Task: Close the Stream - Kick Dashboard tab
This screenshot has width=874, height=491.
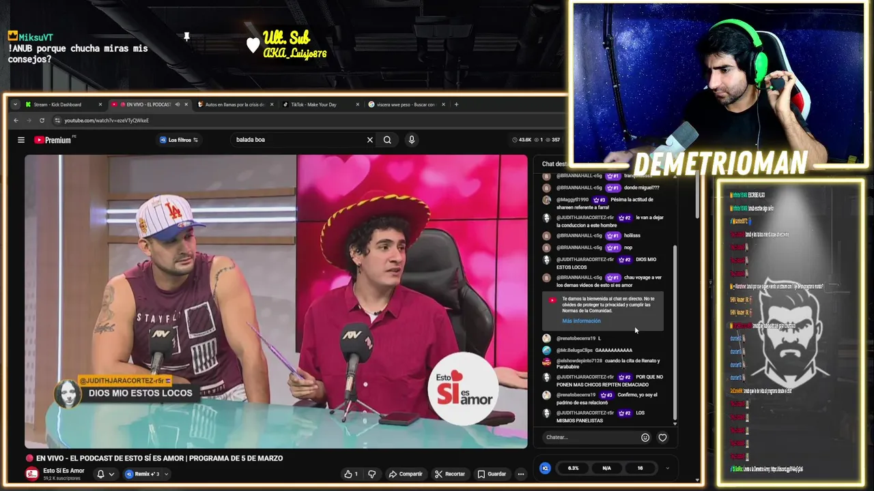Action: [x=100, y=105]
